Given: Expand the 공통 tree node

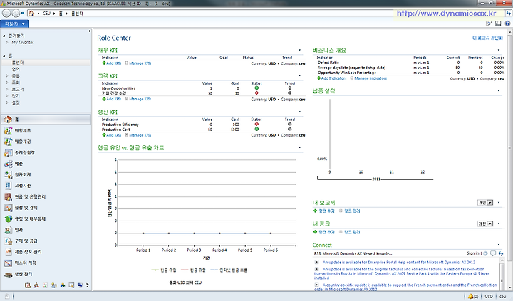Looking at the screenshot, I should click(x=7, y=76).
